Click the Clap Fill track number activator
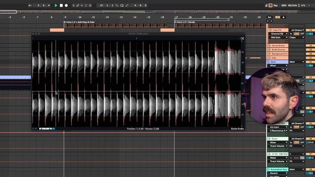 tap(311, 30)
